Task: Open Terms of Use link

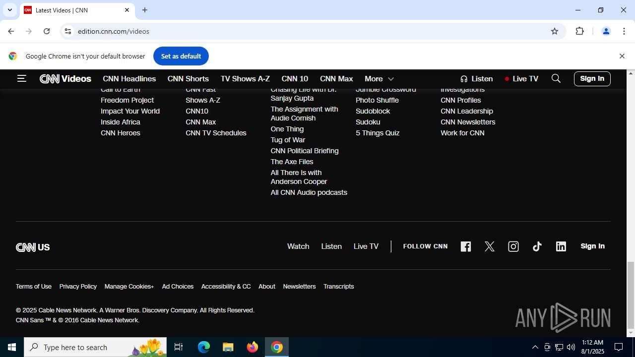Action: coord(34,287)
